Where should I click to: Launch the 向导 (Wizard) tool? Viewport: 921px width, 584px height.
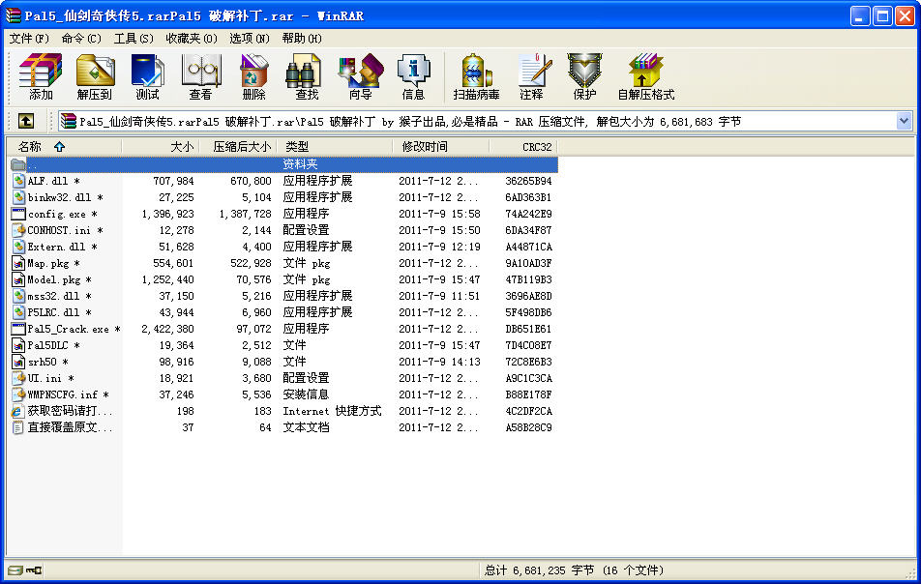(x=360, y=77)
